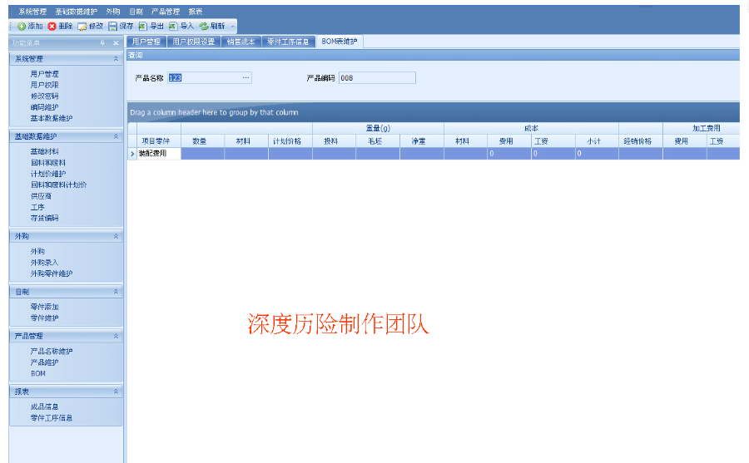Click the 导入 (import) Excel icon

(173, 27)
